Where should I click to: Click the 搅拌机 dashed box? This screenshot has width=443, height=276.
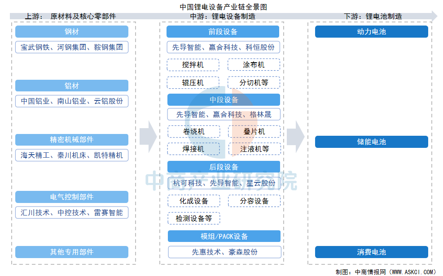[193, 65]
